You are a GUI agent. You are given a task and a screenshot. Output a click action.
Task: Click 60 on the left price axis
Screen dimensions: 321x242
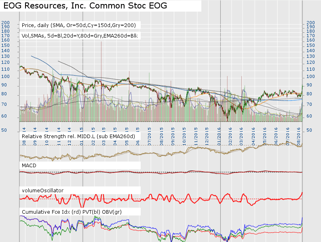(4, 116)
